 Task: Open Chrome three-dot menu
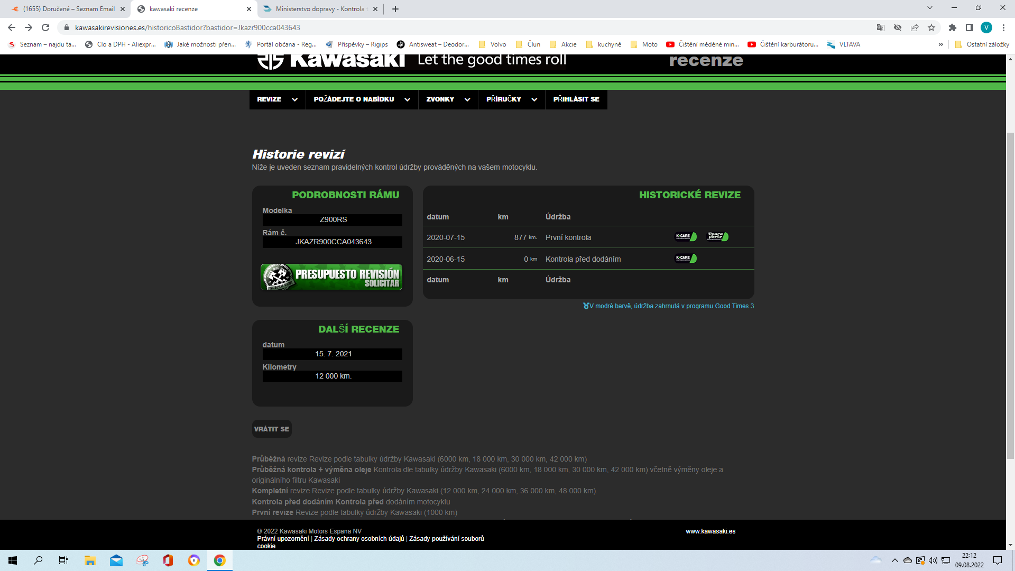1003,27
